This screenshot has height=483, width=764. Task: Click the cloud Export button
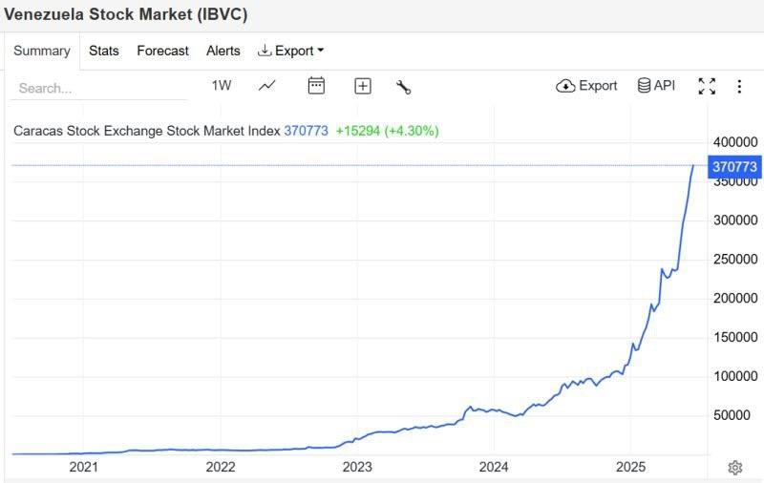[x=586, y=86]
